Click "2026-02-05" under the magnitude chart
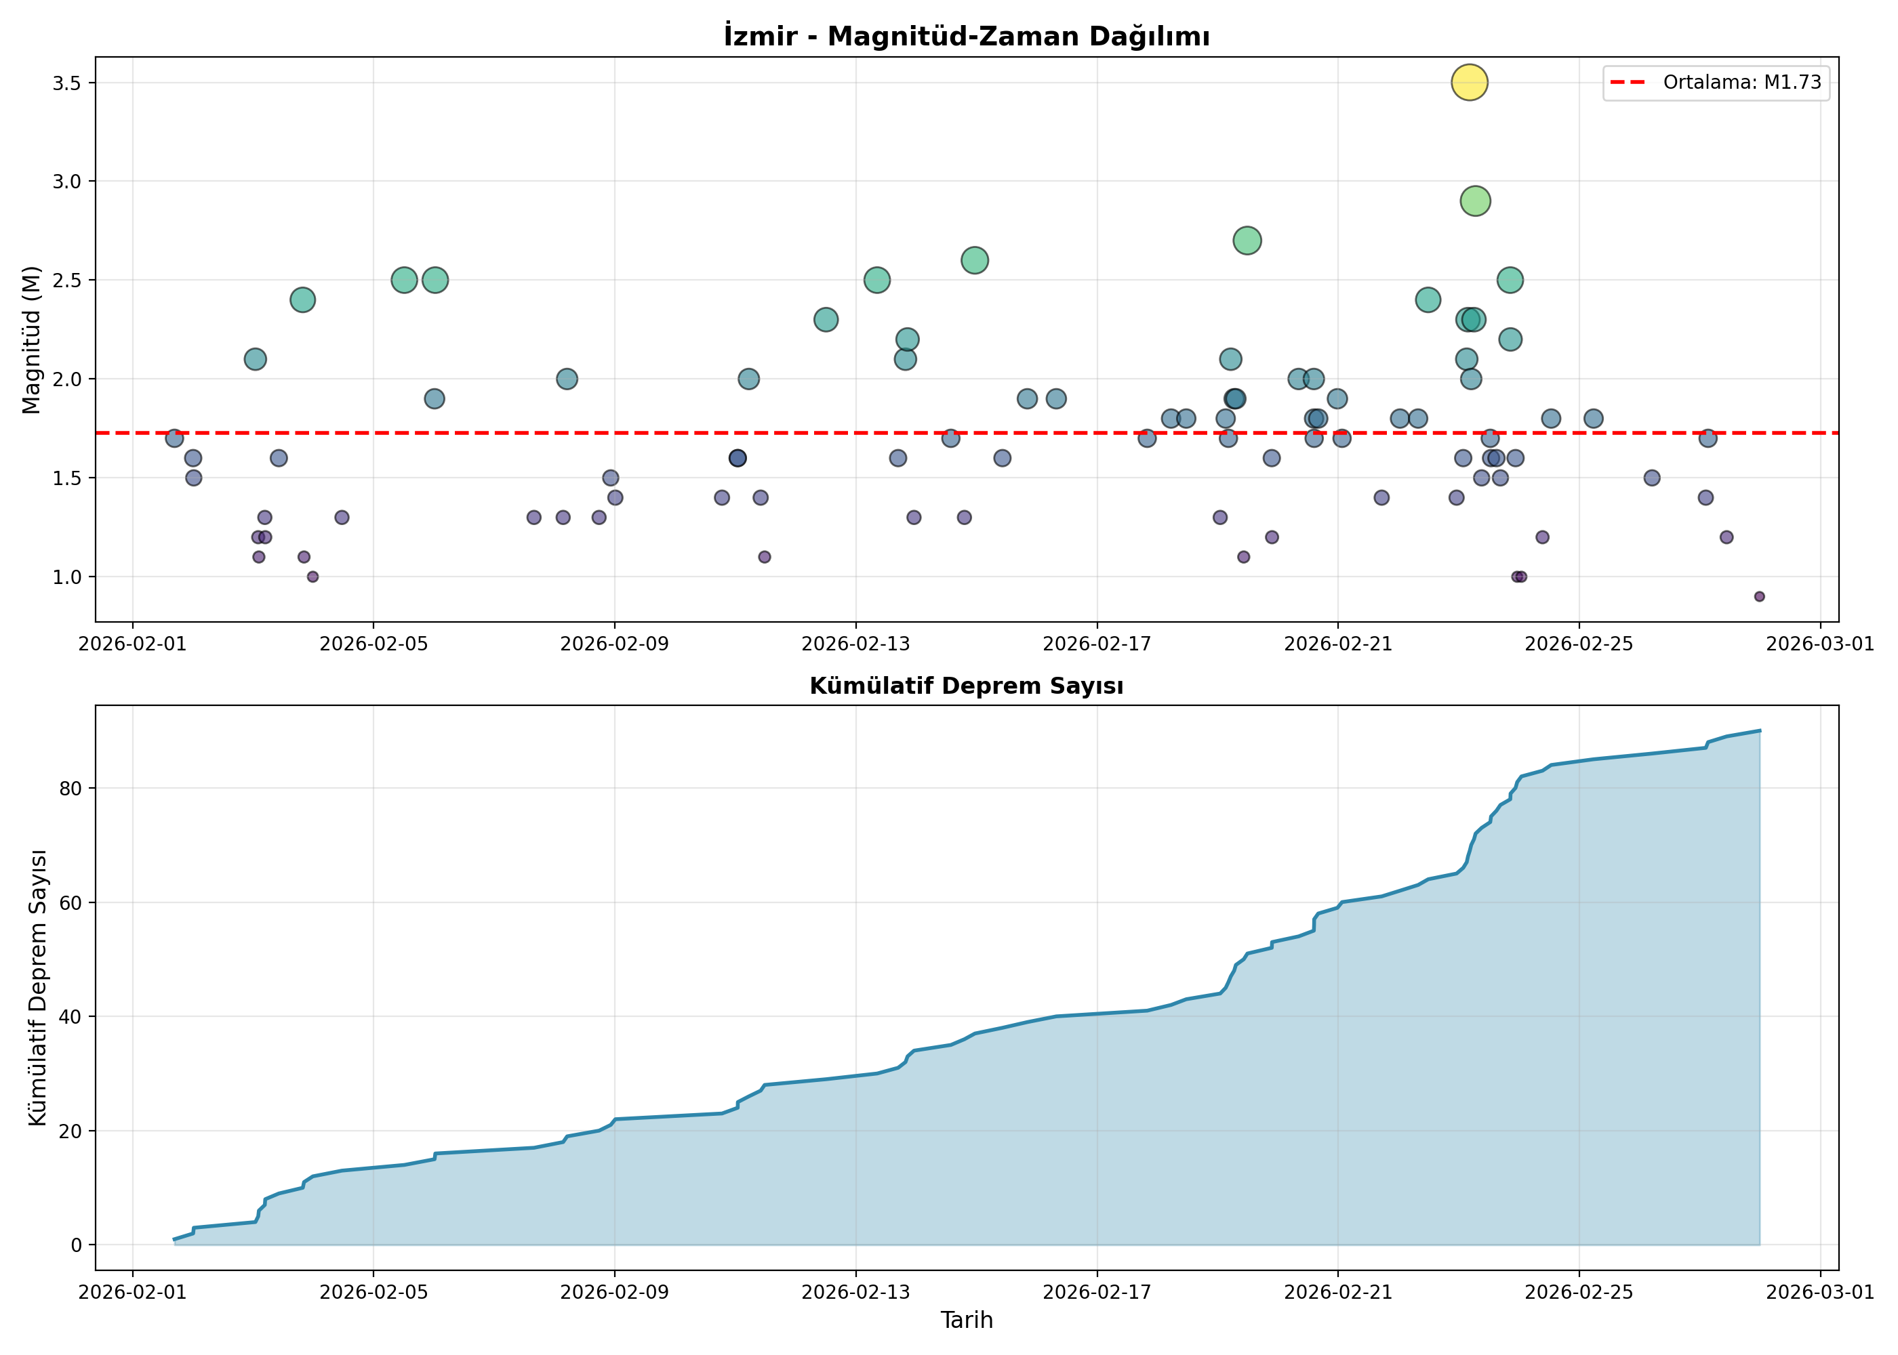 tap(374, 644)
